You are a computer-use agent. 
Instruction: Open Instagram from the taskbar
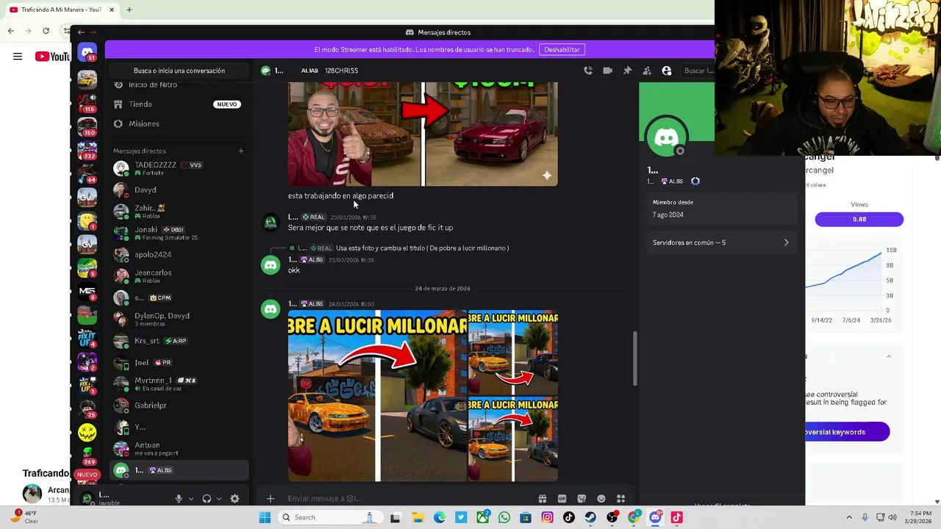coord(547,517)
